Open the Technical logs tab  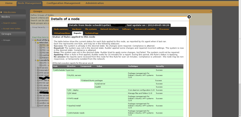pos(92,33)
